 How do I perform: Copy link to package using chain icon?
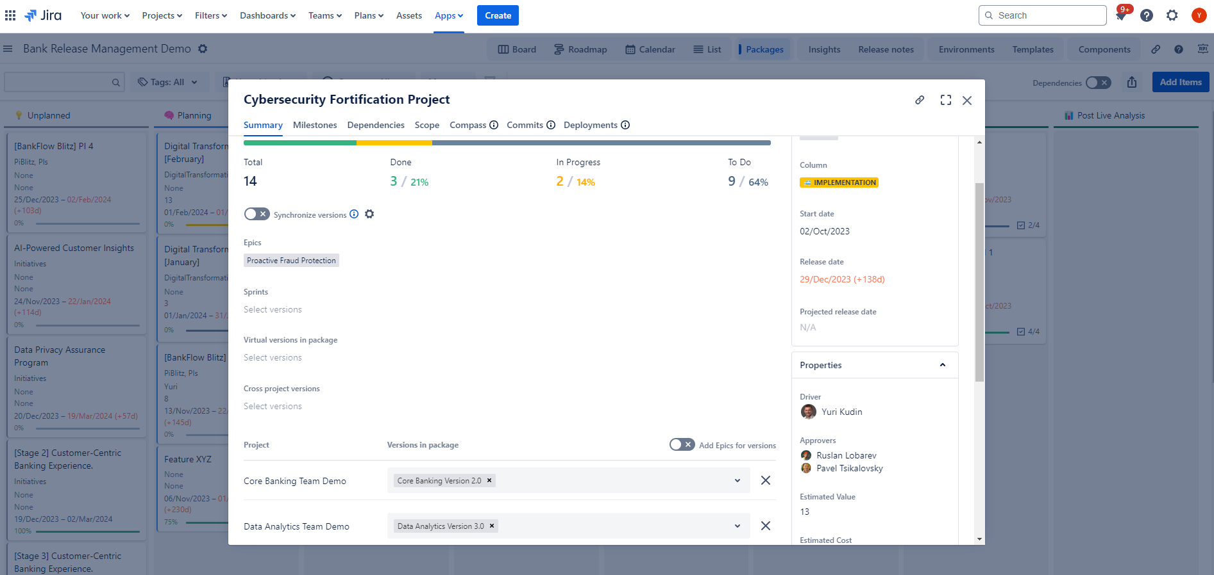[920, 100]
